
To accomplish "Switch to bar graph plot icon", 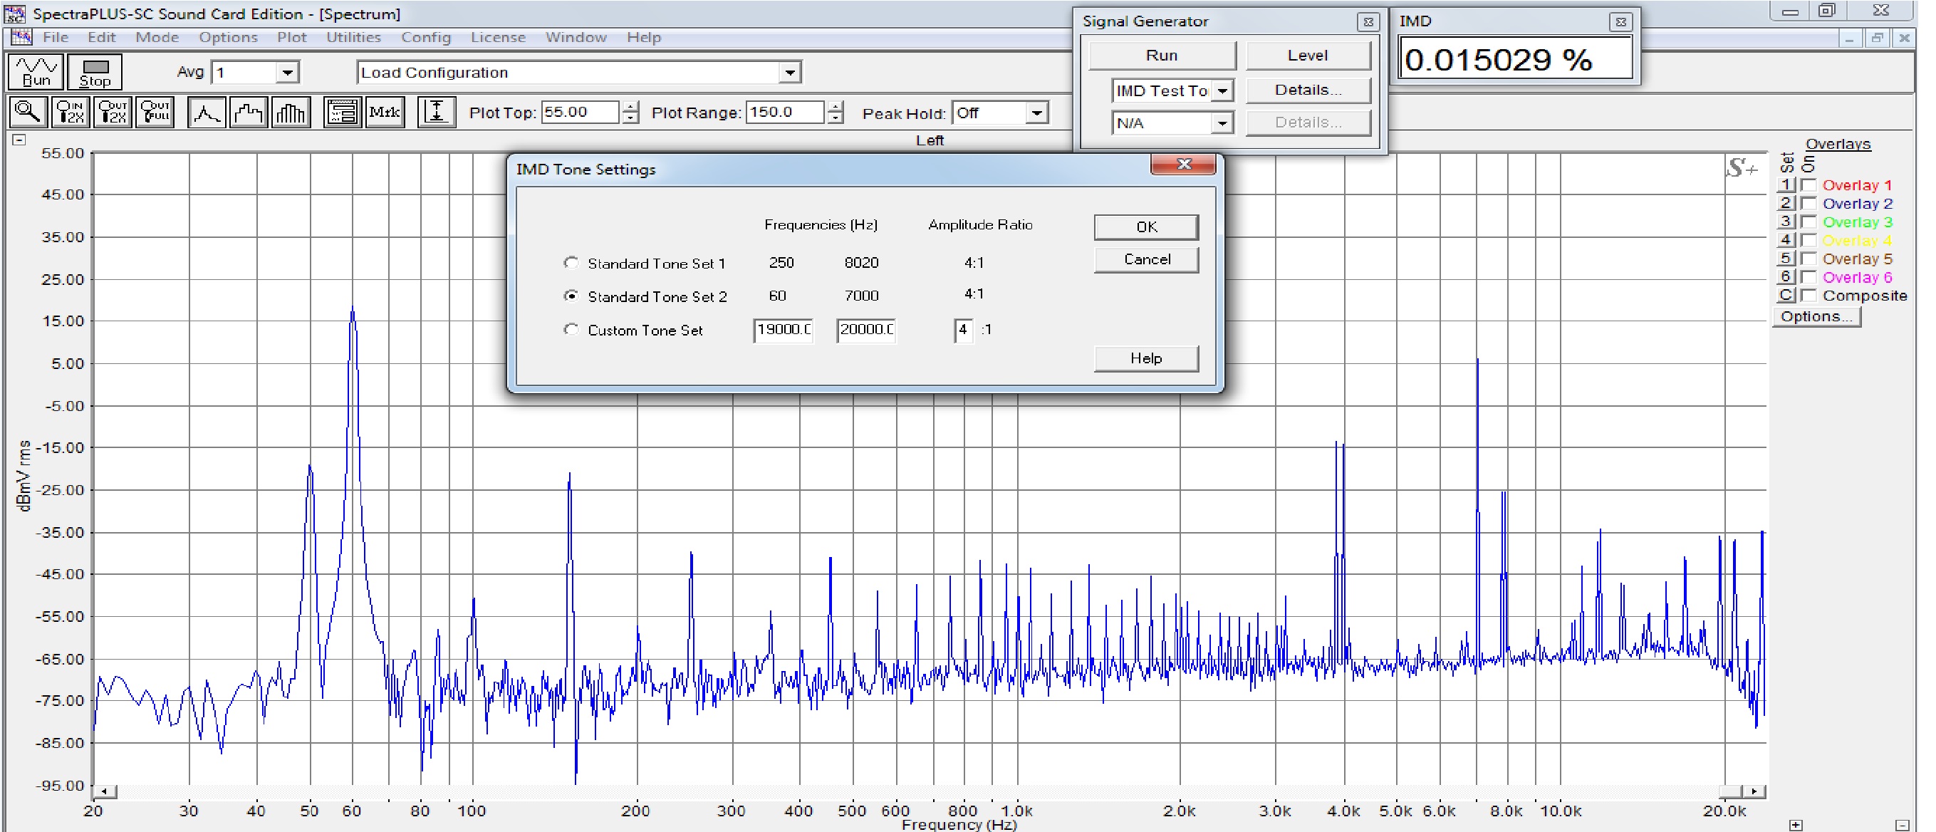I will point(291,113).
